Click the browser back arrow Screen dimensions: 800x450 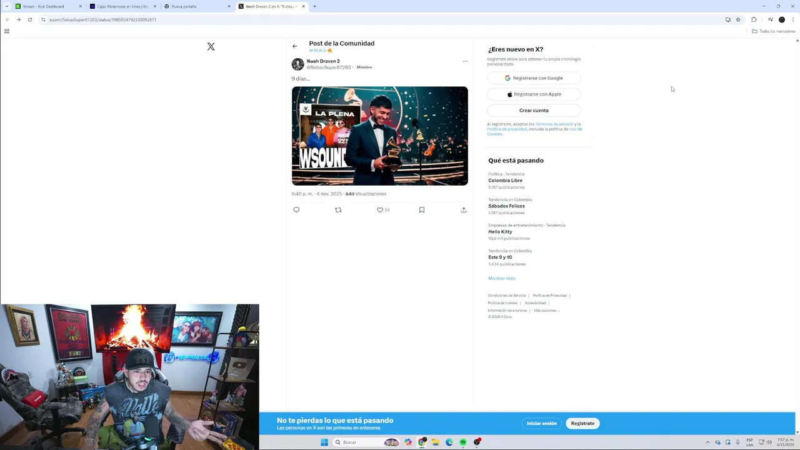[7, 19]
